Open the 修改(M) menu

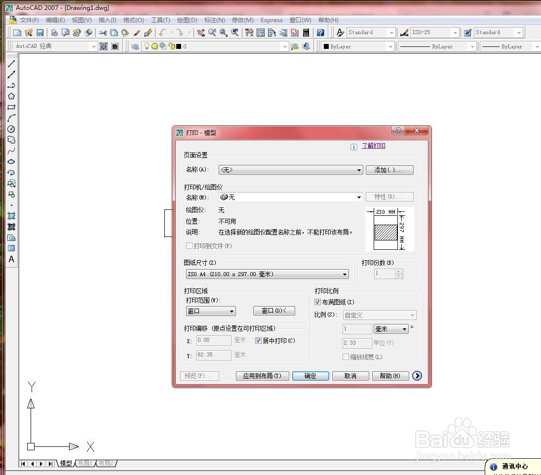[242, 20]
